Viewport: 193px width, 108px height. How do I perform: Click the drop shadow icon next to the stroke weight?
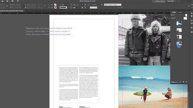(71, 5)
